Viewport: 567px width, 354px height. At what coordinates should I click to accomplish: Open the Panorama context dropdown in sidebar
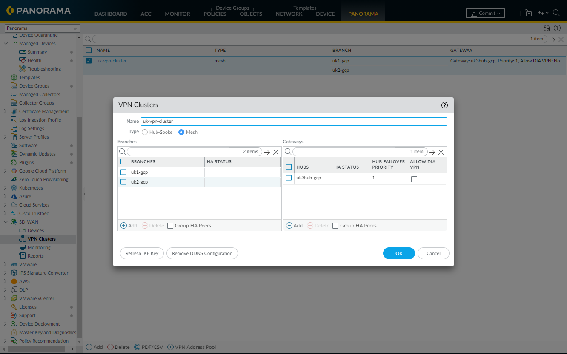click(42, 28)
